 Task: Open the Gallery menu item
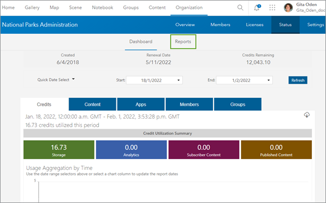(32, 7)
